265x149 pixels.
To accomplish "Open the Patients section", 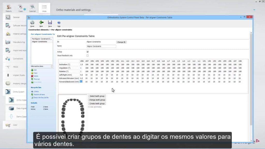I will (9, 8).
